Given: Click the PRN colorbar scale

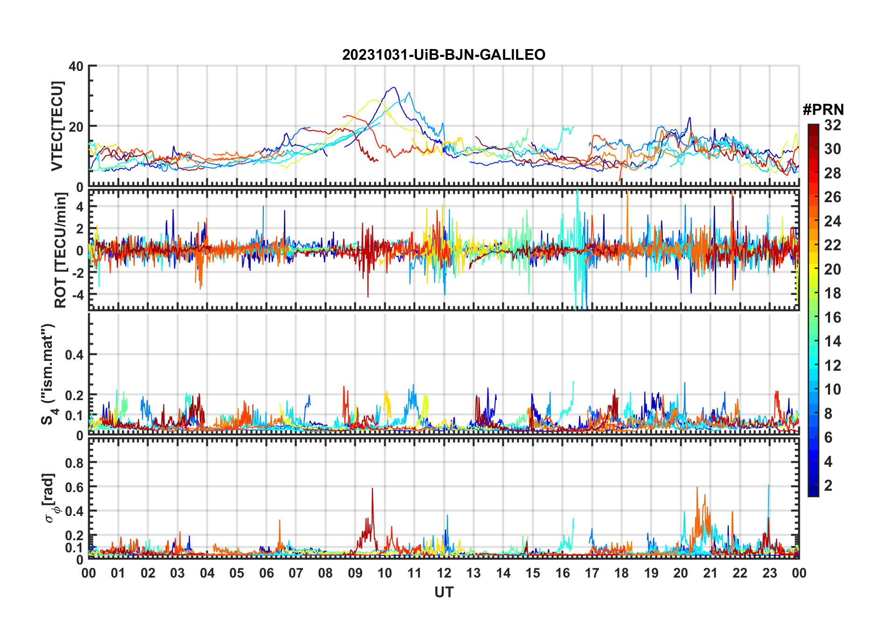Looking at the screenshot, I should coord(813,310).
